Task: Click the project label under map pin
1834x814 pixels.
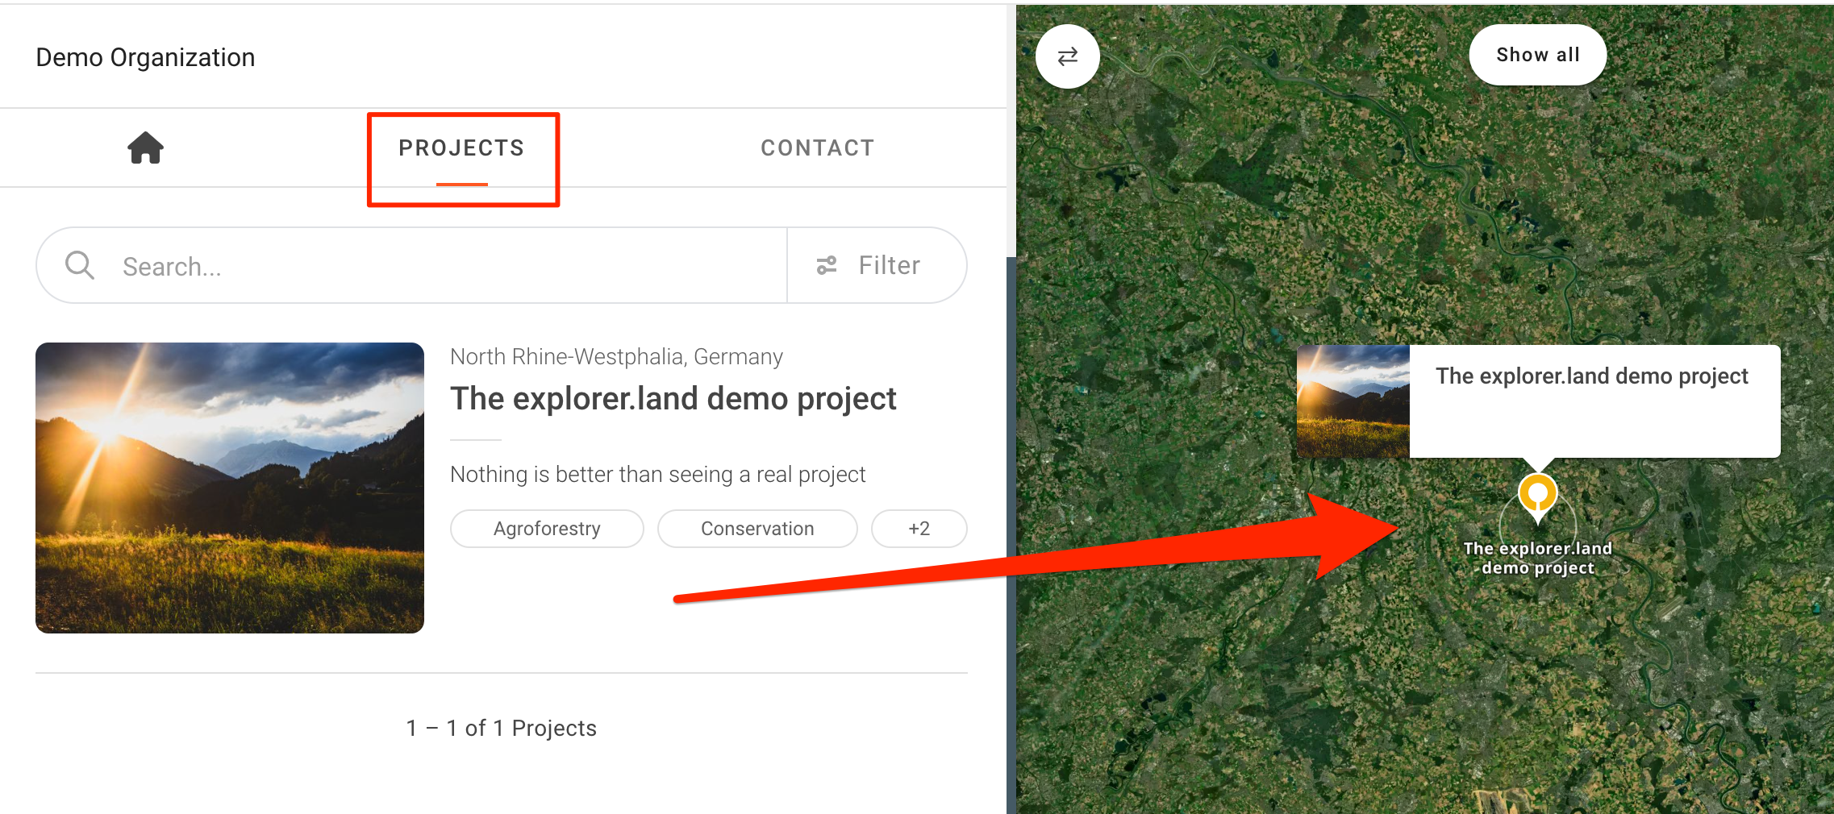Action: (1537, 558)
